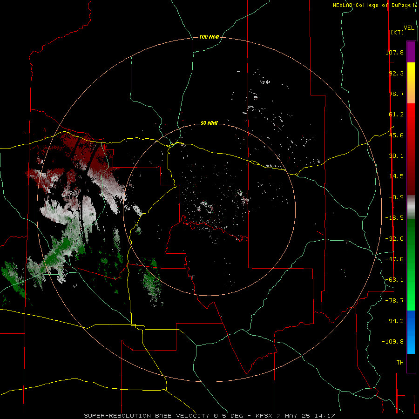Viewport: 419px width, 419px height.
Task: Click the -16.5 legend value
Action: click(394, 218)
